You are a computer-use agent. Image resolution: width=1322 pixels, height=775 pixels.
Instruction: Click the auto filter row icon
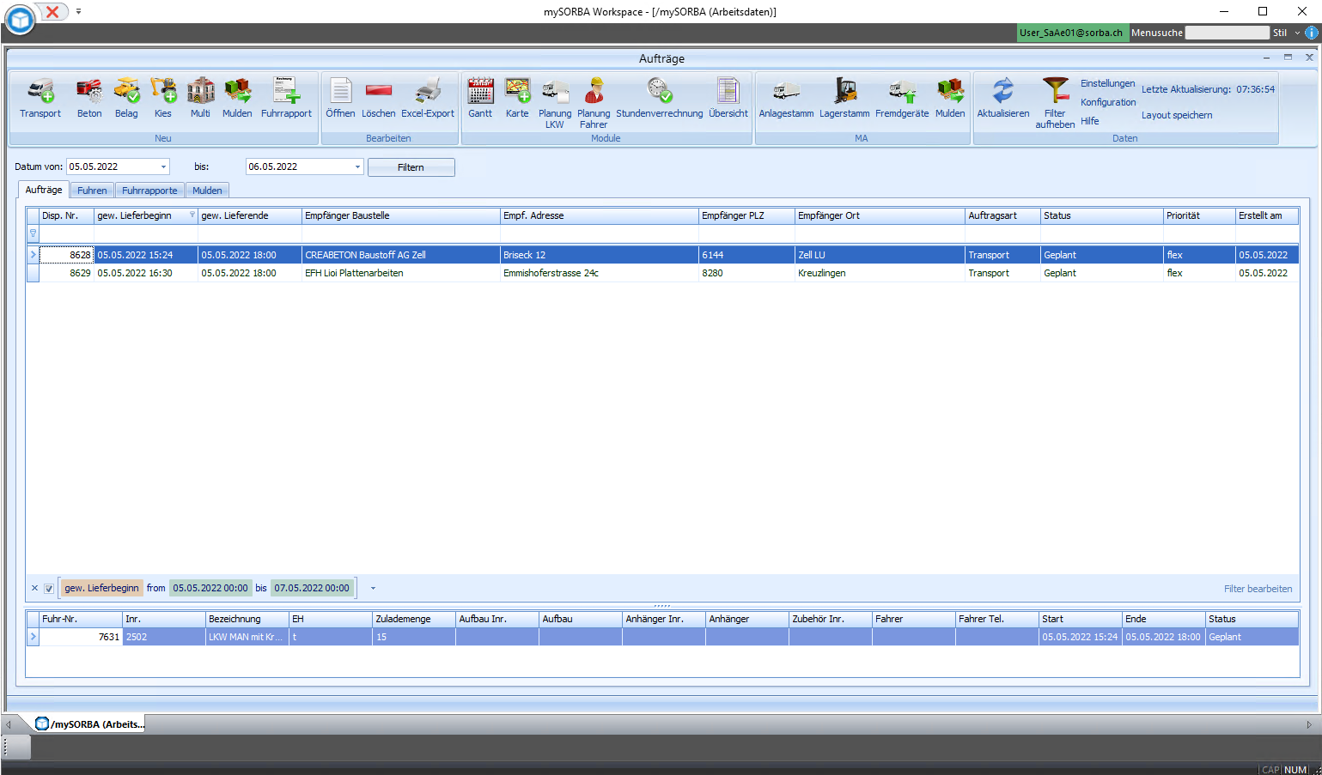[x=33, y=233]
